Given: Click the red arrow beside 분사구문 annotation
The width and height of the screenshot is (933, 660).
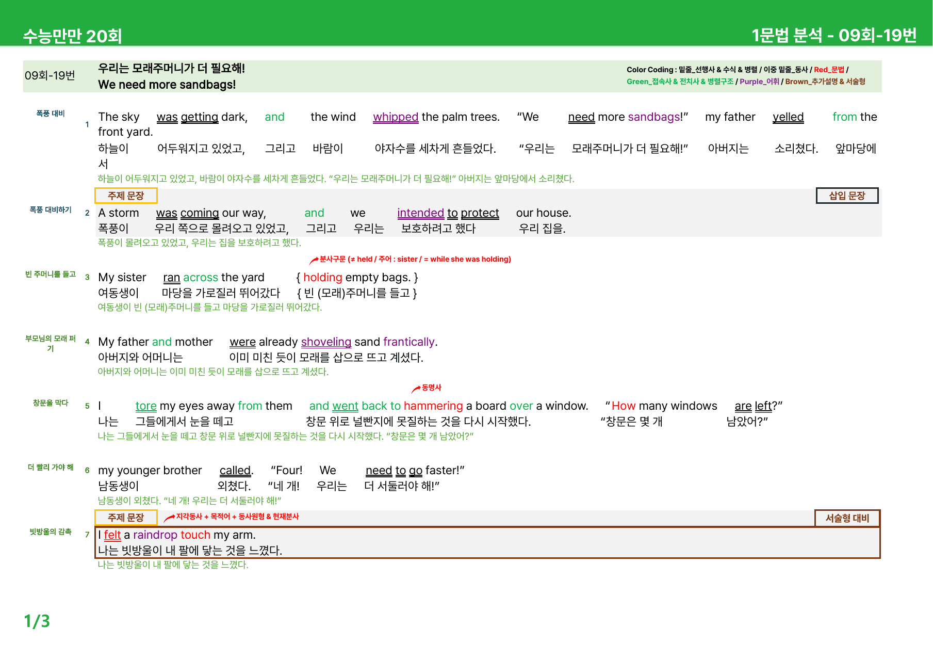Looking at the screenshot, I should tap(314, 261).
